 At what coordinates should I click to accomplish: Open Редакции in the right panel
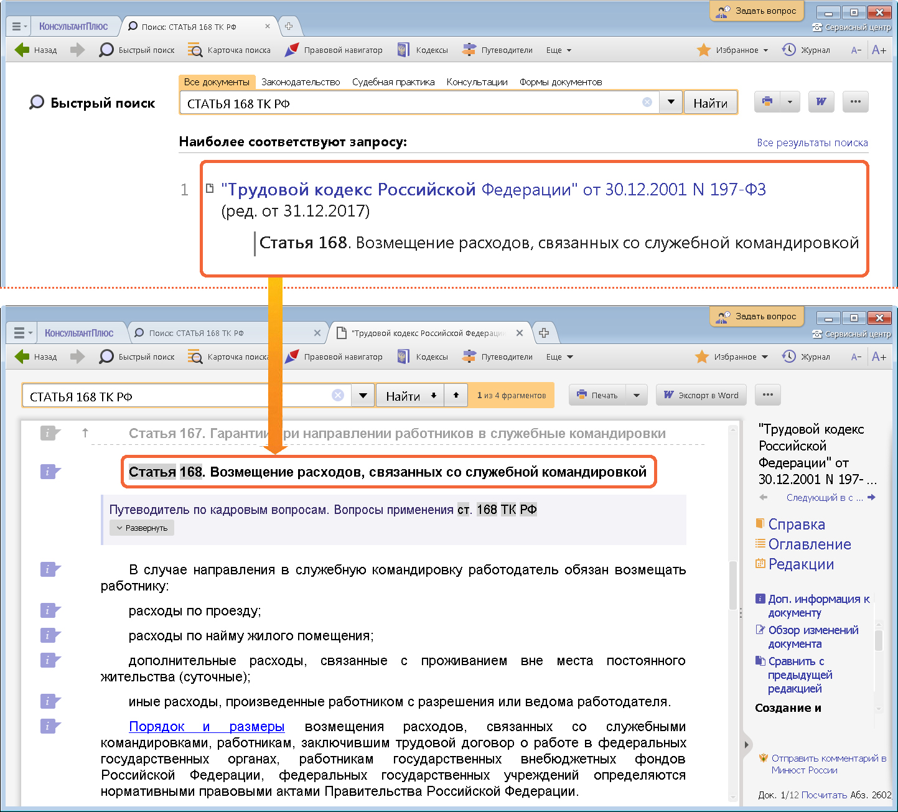coord(795,564)
